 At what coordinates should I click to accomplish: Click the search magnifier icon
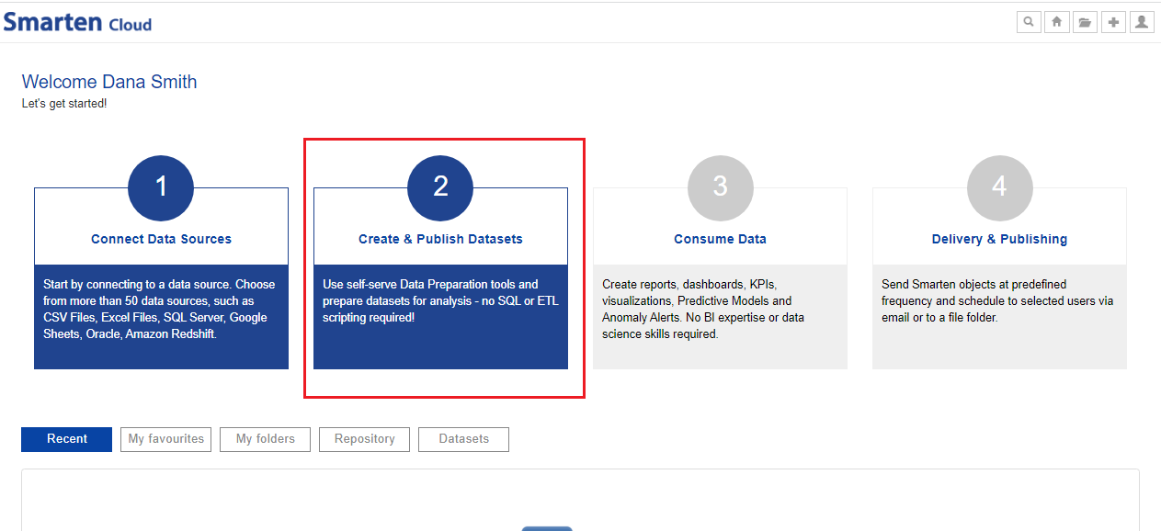(x=1029, y=22)
